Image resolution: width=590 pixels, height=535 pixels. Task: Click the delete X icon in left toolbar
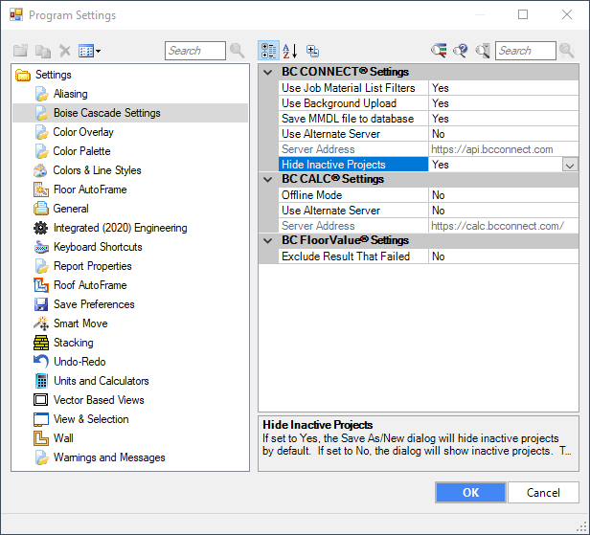coord(65,51)
